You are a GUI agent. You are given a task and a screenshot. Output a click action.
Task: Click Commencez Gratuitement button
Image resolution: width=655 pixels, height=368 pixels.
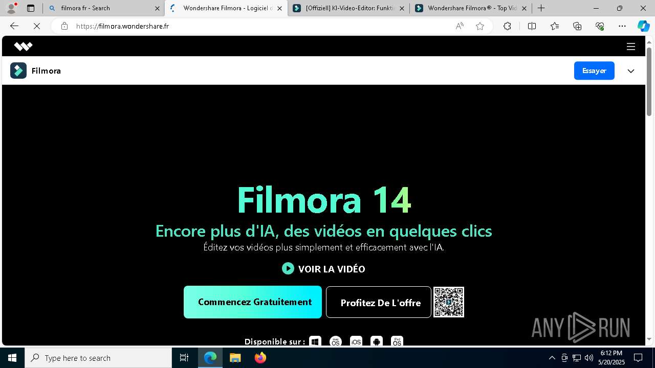point(253,302)
